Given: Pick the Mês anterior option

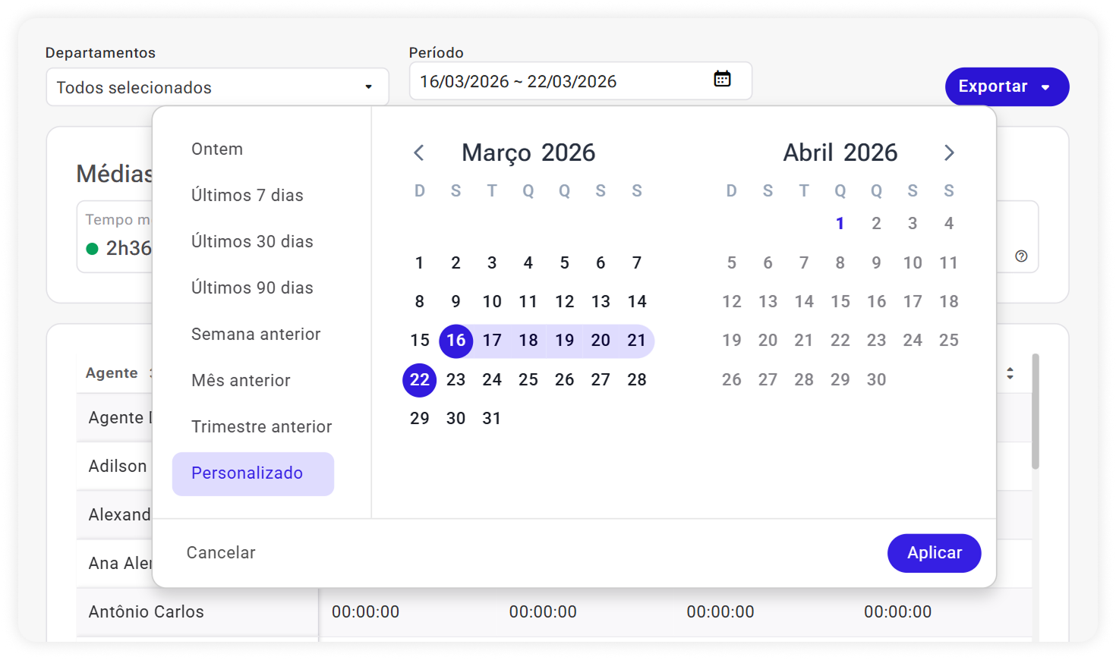Looking at the screenshot, I should (x=241, y=381).
